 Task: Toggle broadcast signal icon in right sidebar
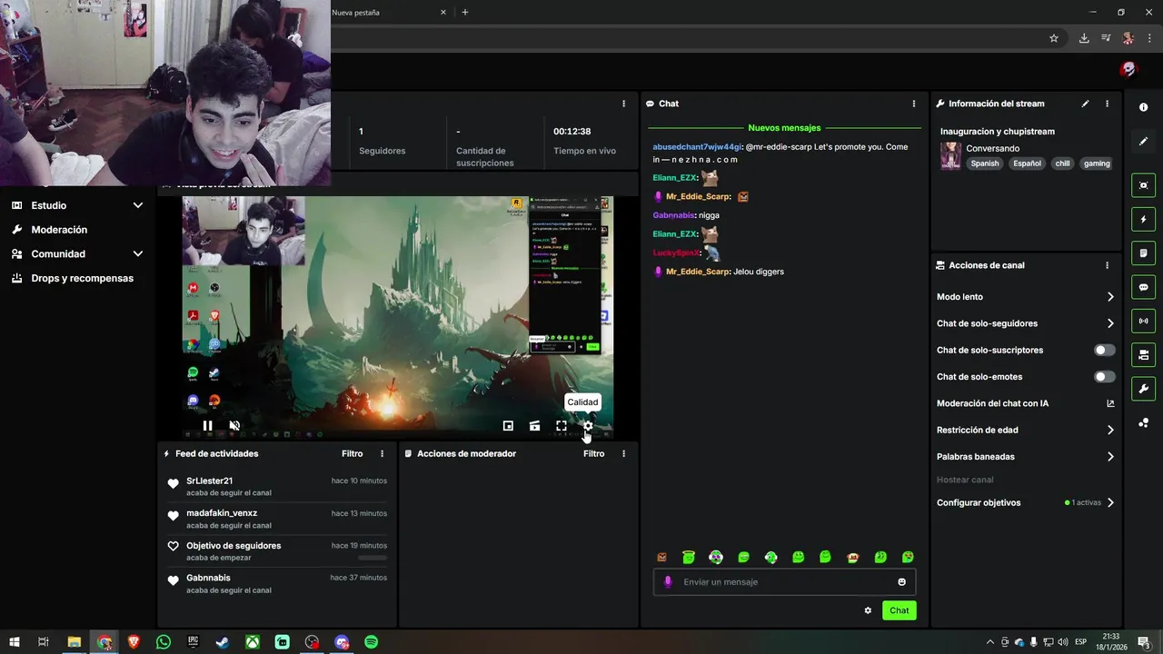pos(1143,321)
